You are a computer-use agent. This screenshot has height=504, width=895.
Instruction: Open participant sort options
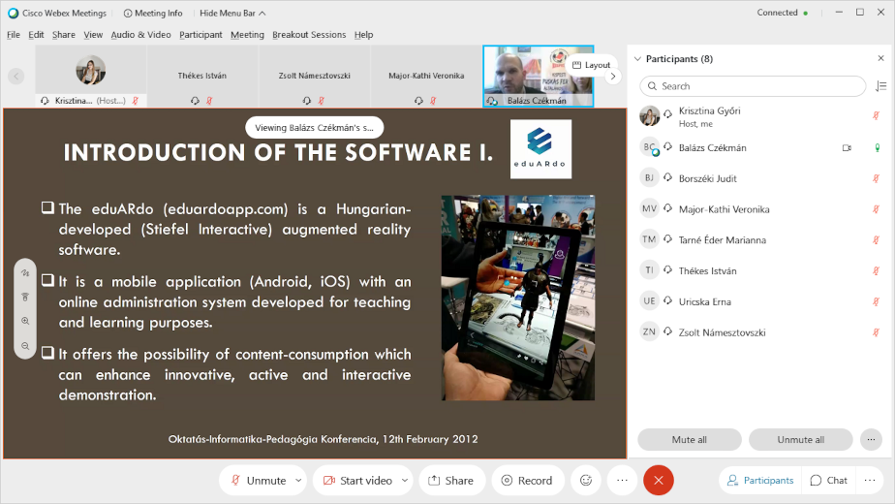880,86
